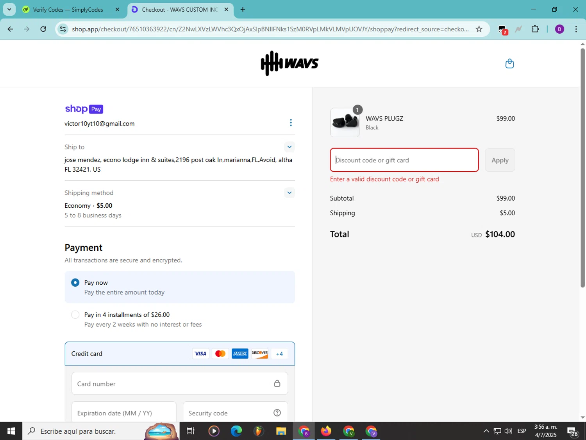
Task: Open Firefox from the taskbar
Action: [x=326, y=431]
